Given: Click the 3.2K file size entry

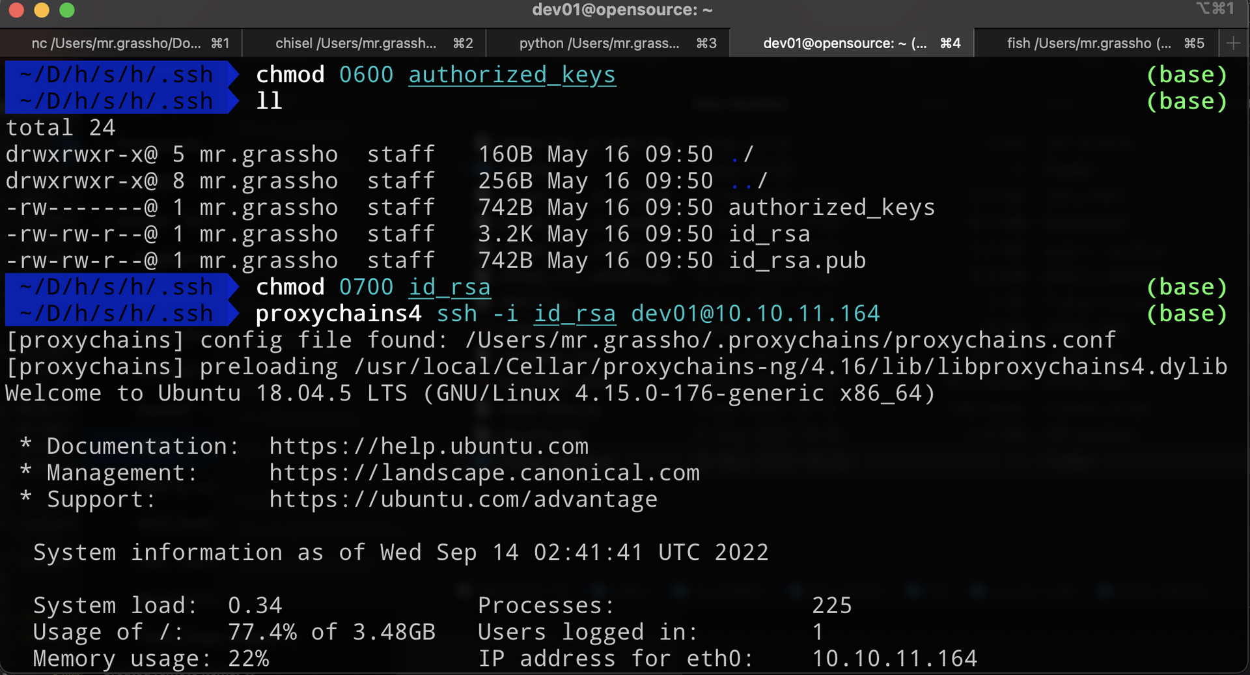Looking at the screenshot, I should (505, 234).
